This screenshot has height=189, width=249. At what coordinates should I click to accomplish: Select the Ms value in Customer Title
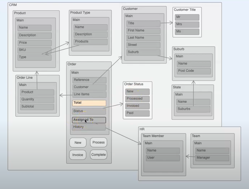point(187,32)
